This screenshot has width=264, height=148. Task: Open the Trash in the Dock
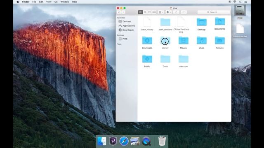(x=162, y=141)
